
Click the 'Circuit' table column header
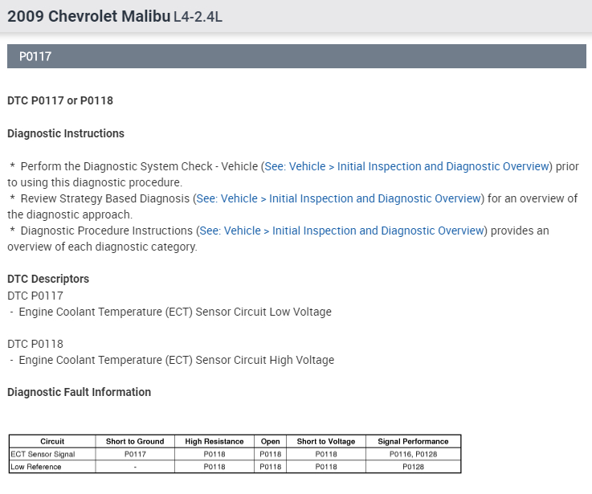52,442
